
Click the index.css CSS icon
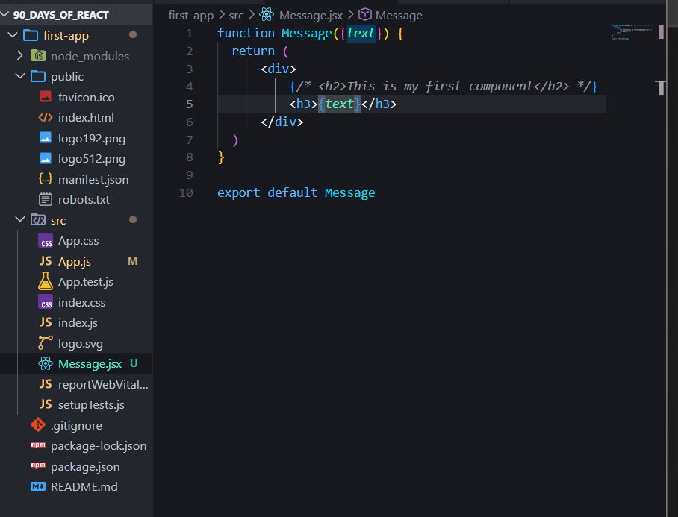tap(46, 302)
